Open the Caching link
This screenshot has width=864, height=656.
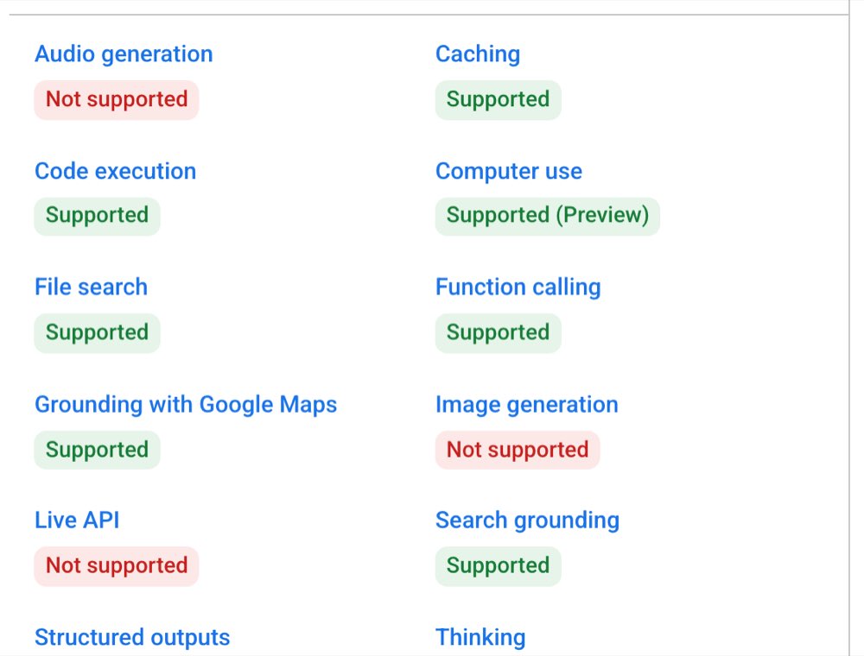coord(478,54)
